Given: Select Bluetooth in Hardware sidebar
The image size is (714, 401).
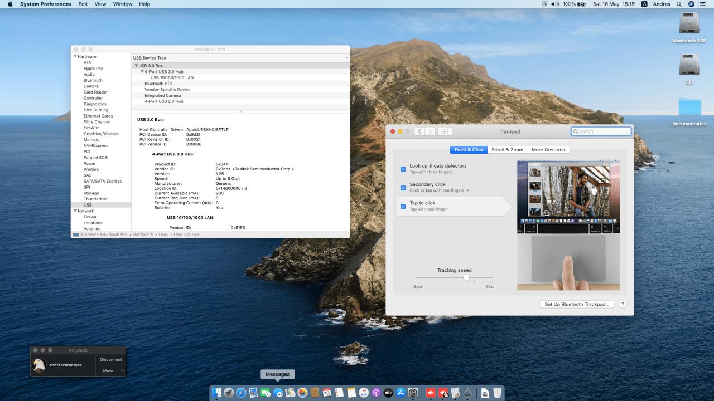Looking at the screenshot, I should (93, 80).
